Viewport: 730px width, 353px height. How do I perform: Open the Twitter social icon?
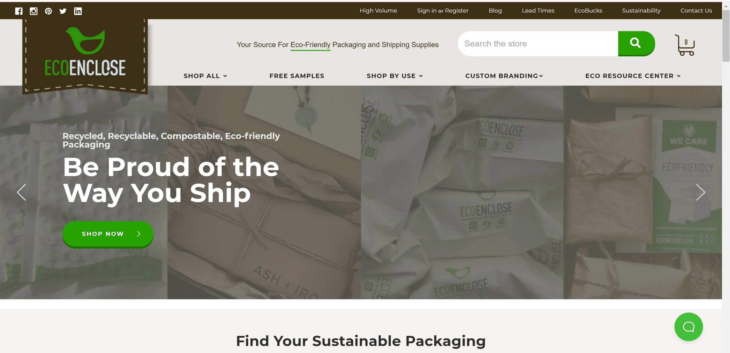tap(63, 11)
